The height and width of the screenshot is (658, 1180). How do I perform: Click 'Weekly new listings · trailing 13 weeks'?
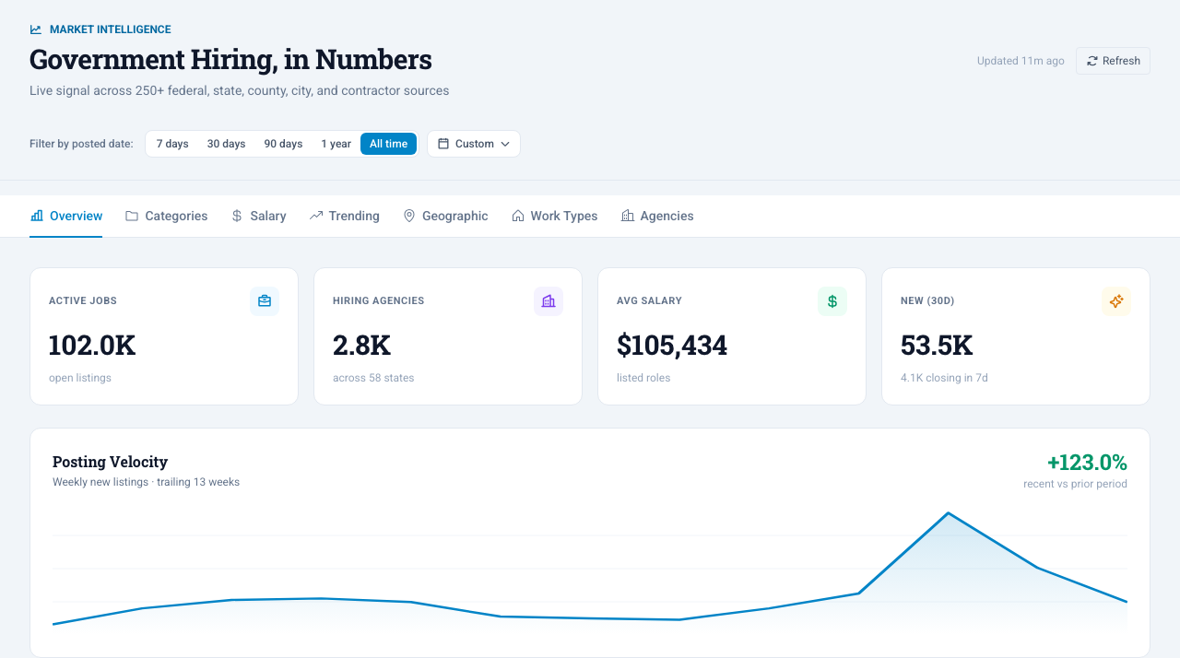coord(146,482)
